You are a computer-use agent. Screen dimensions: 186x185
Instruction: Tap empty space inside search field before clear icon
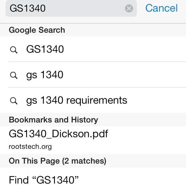(85, 8)
